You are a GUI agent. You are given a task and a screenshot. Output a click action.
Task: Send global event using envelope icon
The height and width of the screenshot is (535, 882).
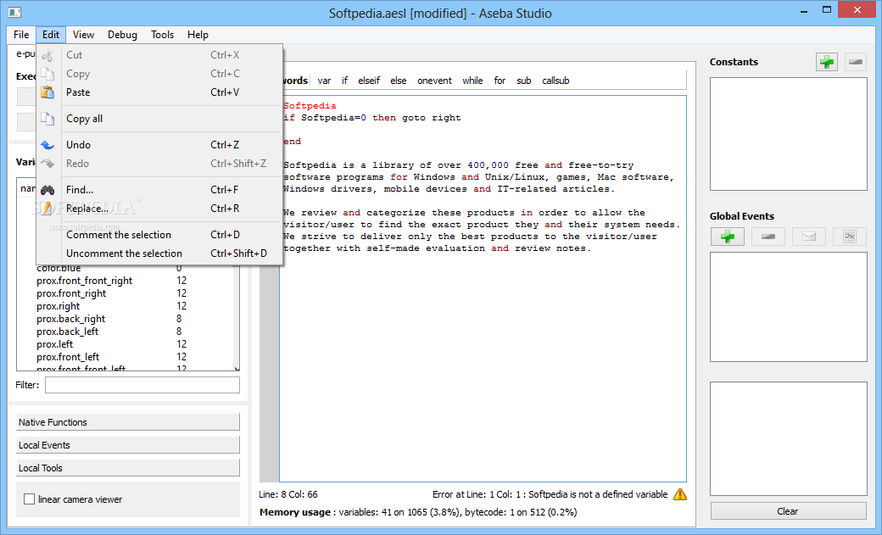coord(808,237)
